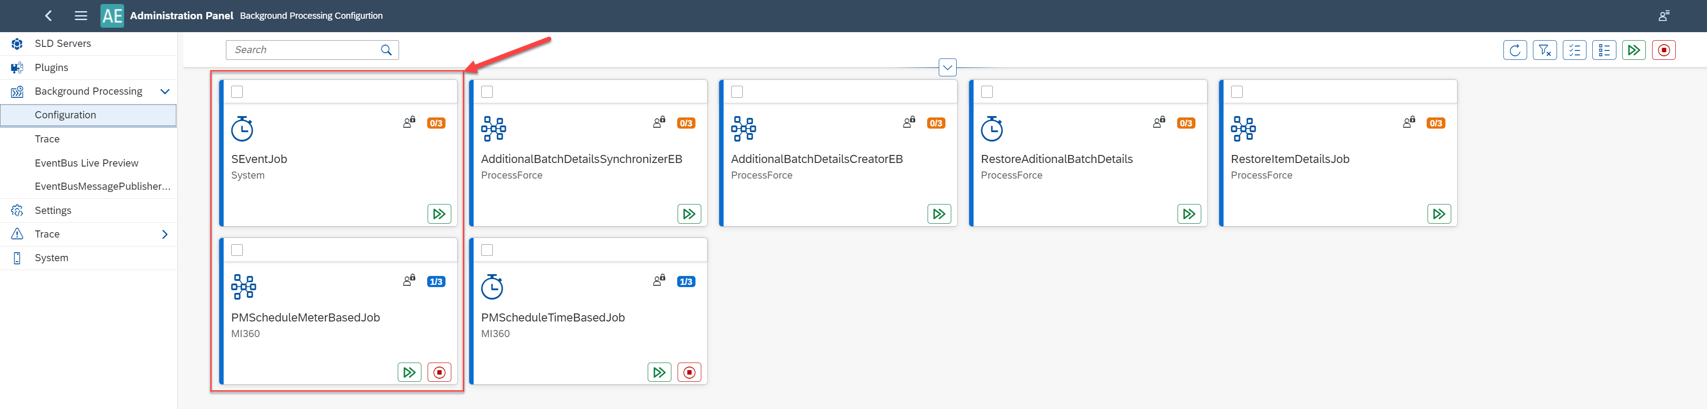Click the Trace warning triangle icon
Screen dimensions: 1707x409
[x=16, y=234]
